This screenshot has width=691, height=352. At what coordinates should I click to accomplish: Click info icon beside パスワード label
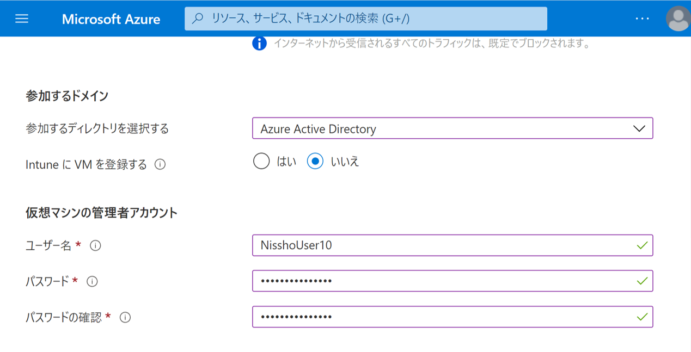92,281
